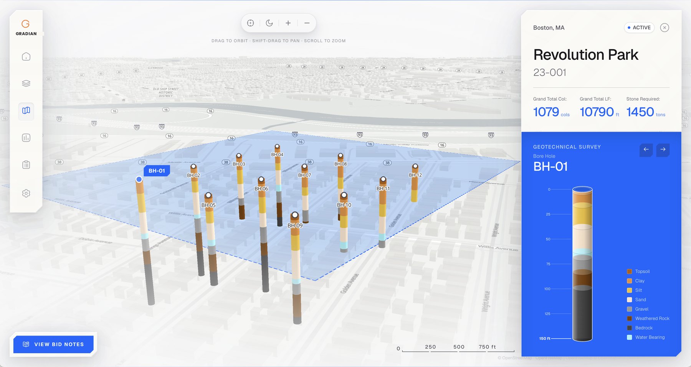Select the BH-09 borehole pin
The width and height of the screenshot is (691, 367).
point(295,215)
